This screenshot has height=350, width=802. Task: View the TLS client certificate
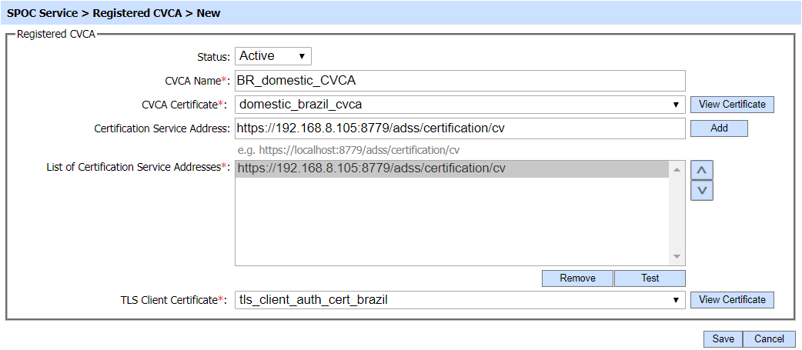coord(732,300)
